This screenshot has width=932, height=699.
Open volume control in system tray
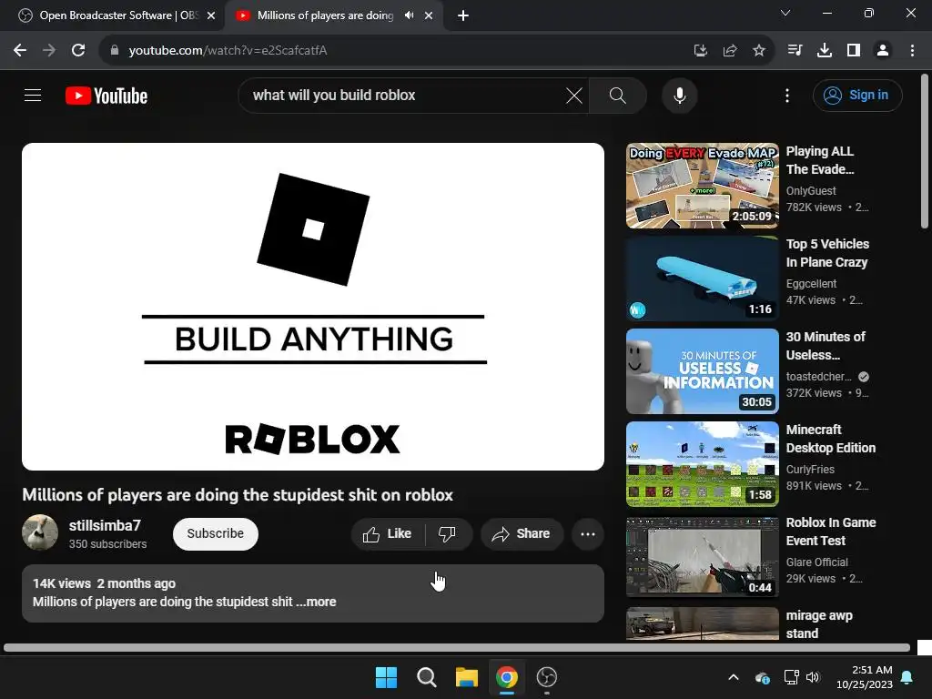[813, 677]
